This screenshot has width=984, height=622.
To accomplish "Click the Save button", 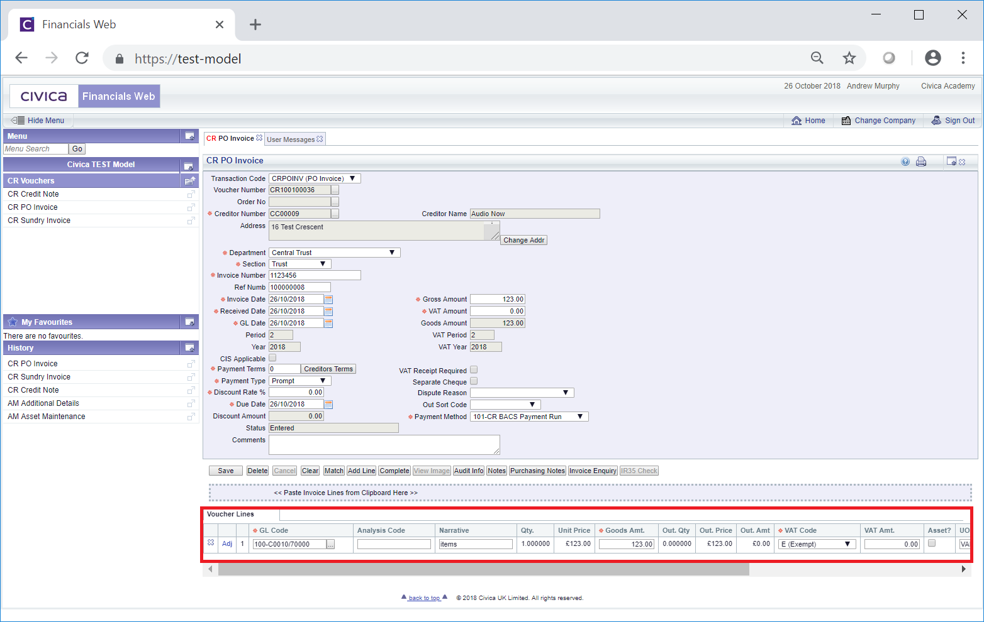I will coord(226,471).
